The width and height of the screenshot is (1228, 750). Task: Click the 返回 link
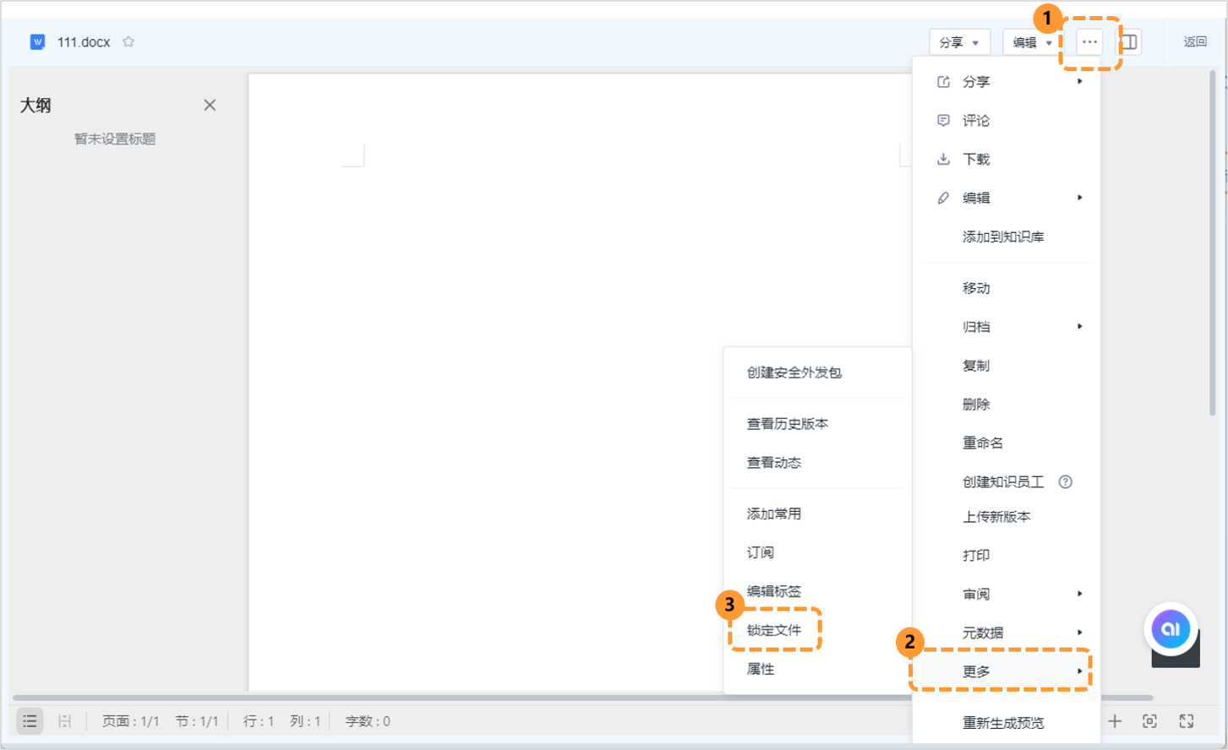coord(1195,41)
